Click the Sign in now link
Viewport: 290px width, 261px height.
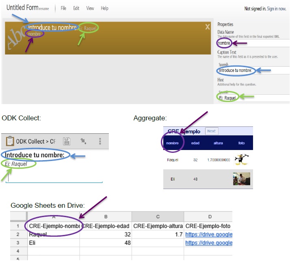(277, 9)
